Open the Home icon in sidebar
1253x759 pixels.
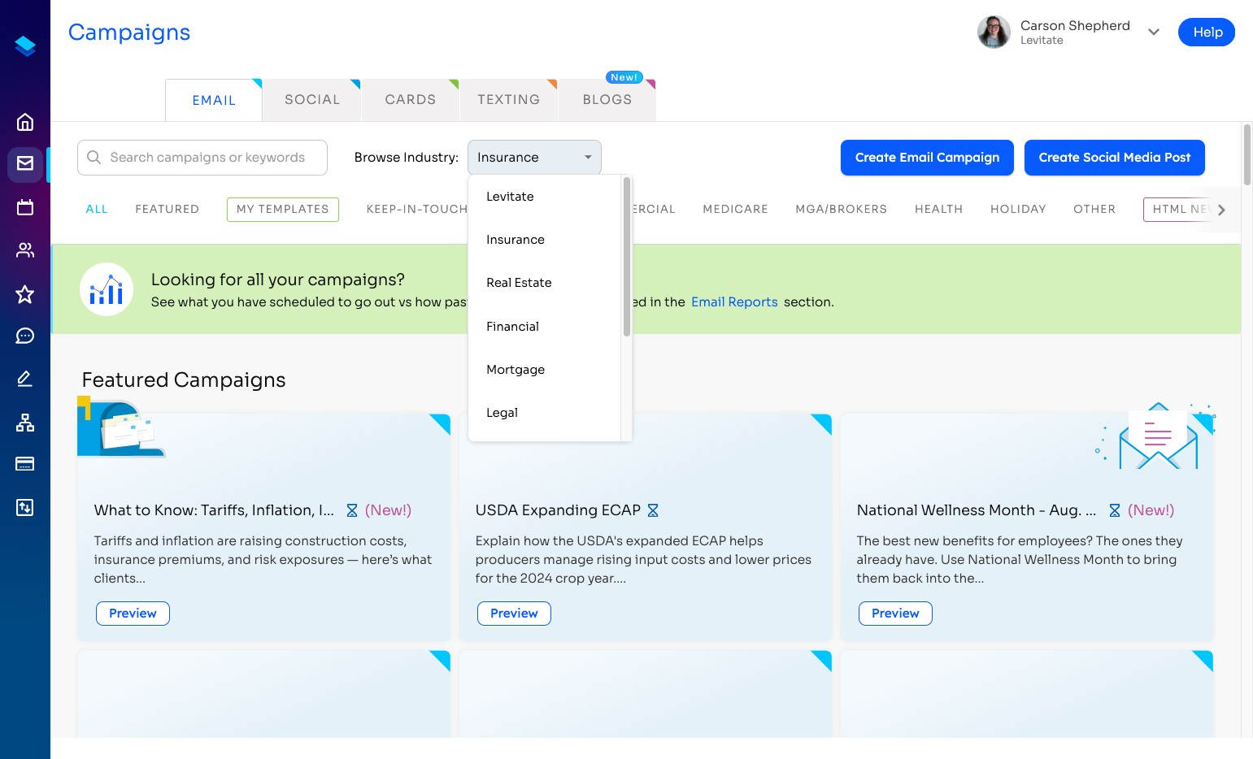[25, 122]
